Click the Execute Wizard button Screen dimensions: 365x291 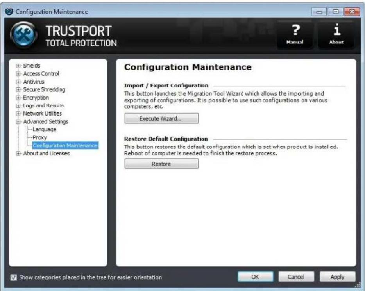point(161,118)
